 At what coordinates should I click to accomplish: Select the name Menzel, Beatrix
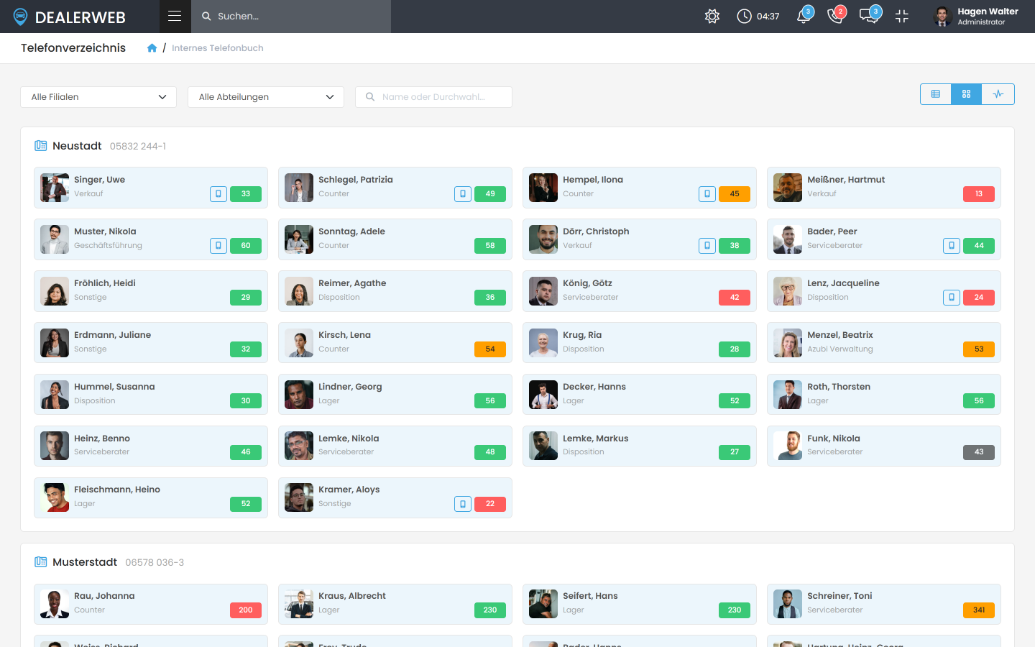pyautogui.click(x=840, y=335)
